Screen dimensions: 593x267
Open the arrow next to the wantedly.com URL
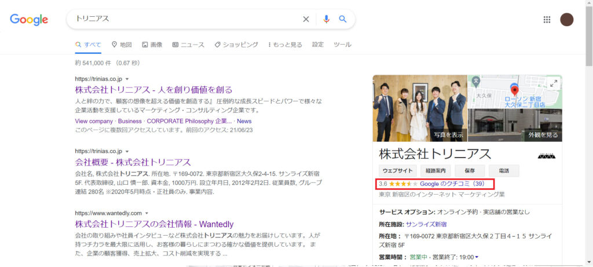147,213
